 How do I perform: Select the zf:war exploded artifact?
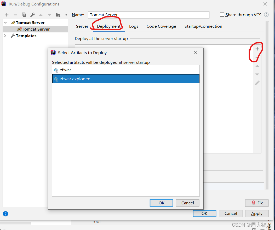click(126, 79)
